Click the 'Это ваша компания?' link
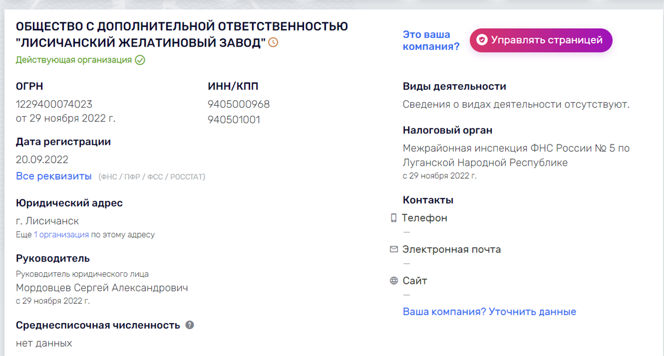This screenshot has width=664, height=356. 431,40
